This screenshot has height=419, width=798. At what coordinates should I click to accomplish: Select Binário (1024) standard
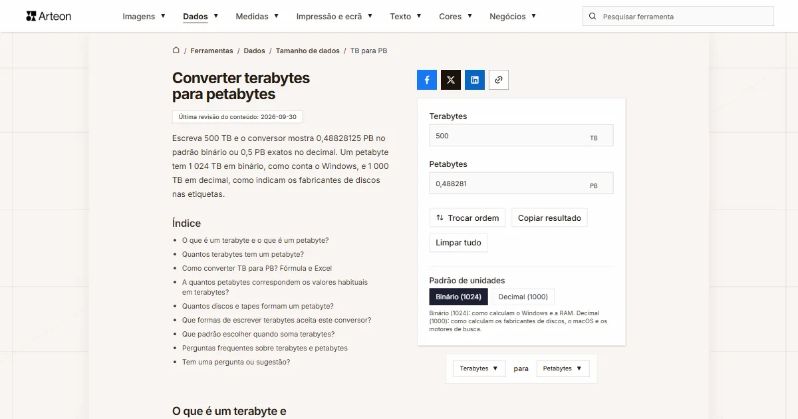tap(459, 297)
